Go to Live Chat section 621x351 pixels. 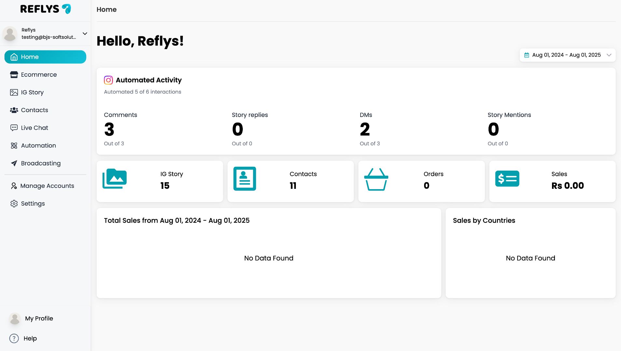click(x=34, y=128)
